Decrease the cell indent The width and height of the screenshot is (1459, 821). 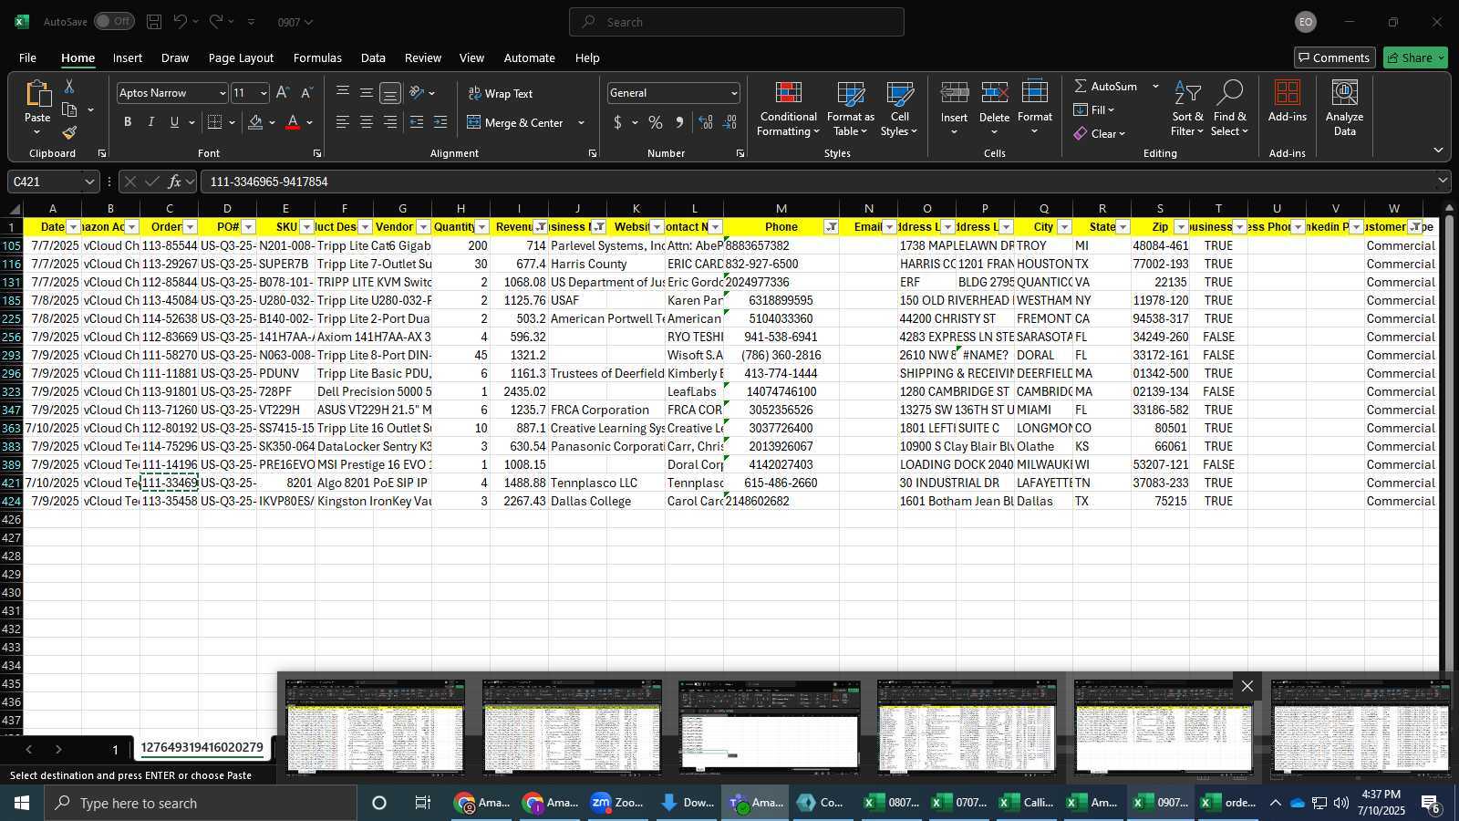pos(417,122)
